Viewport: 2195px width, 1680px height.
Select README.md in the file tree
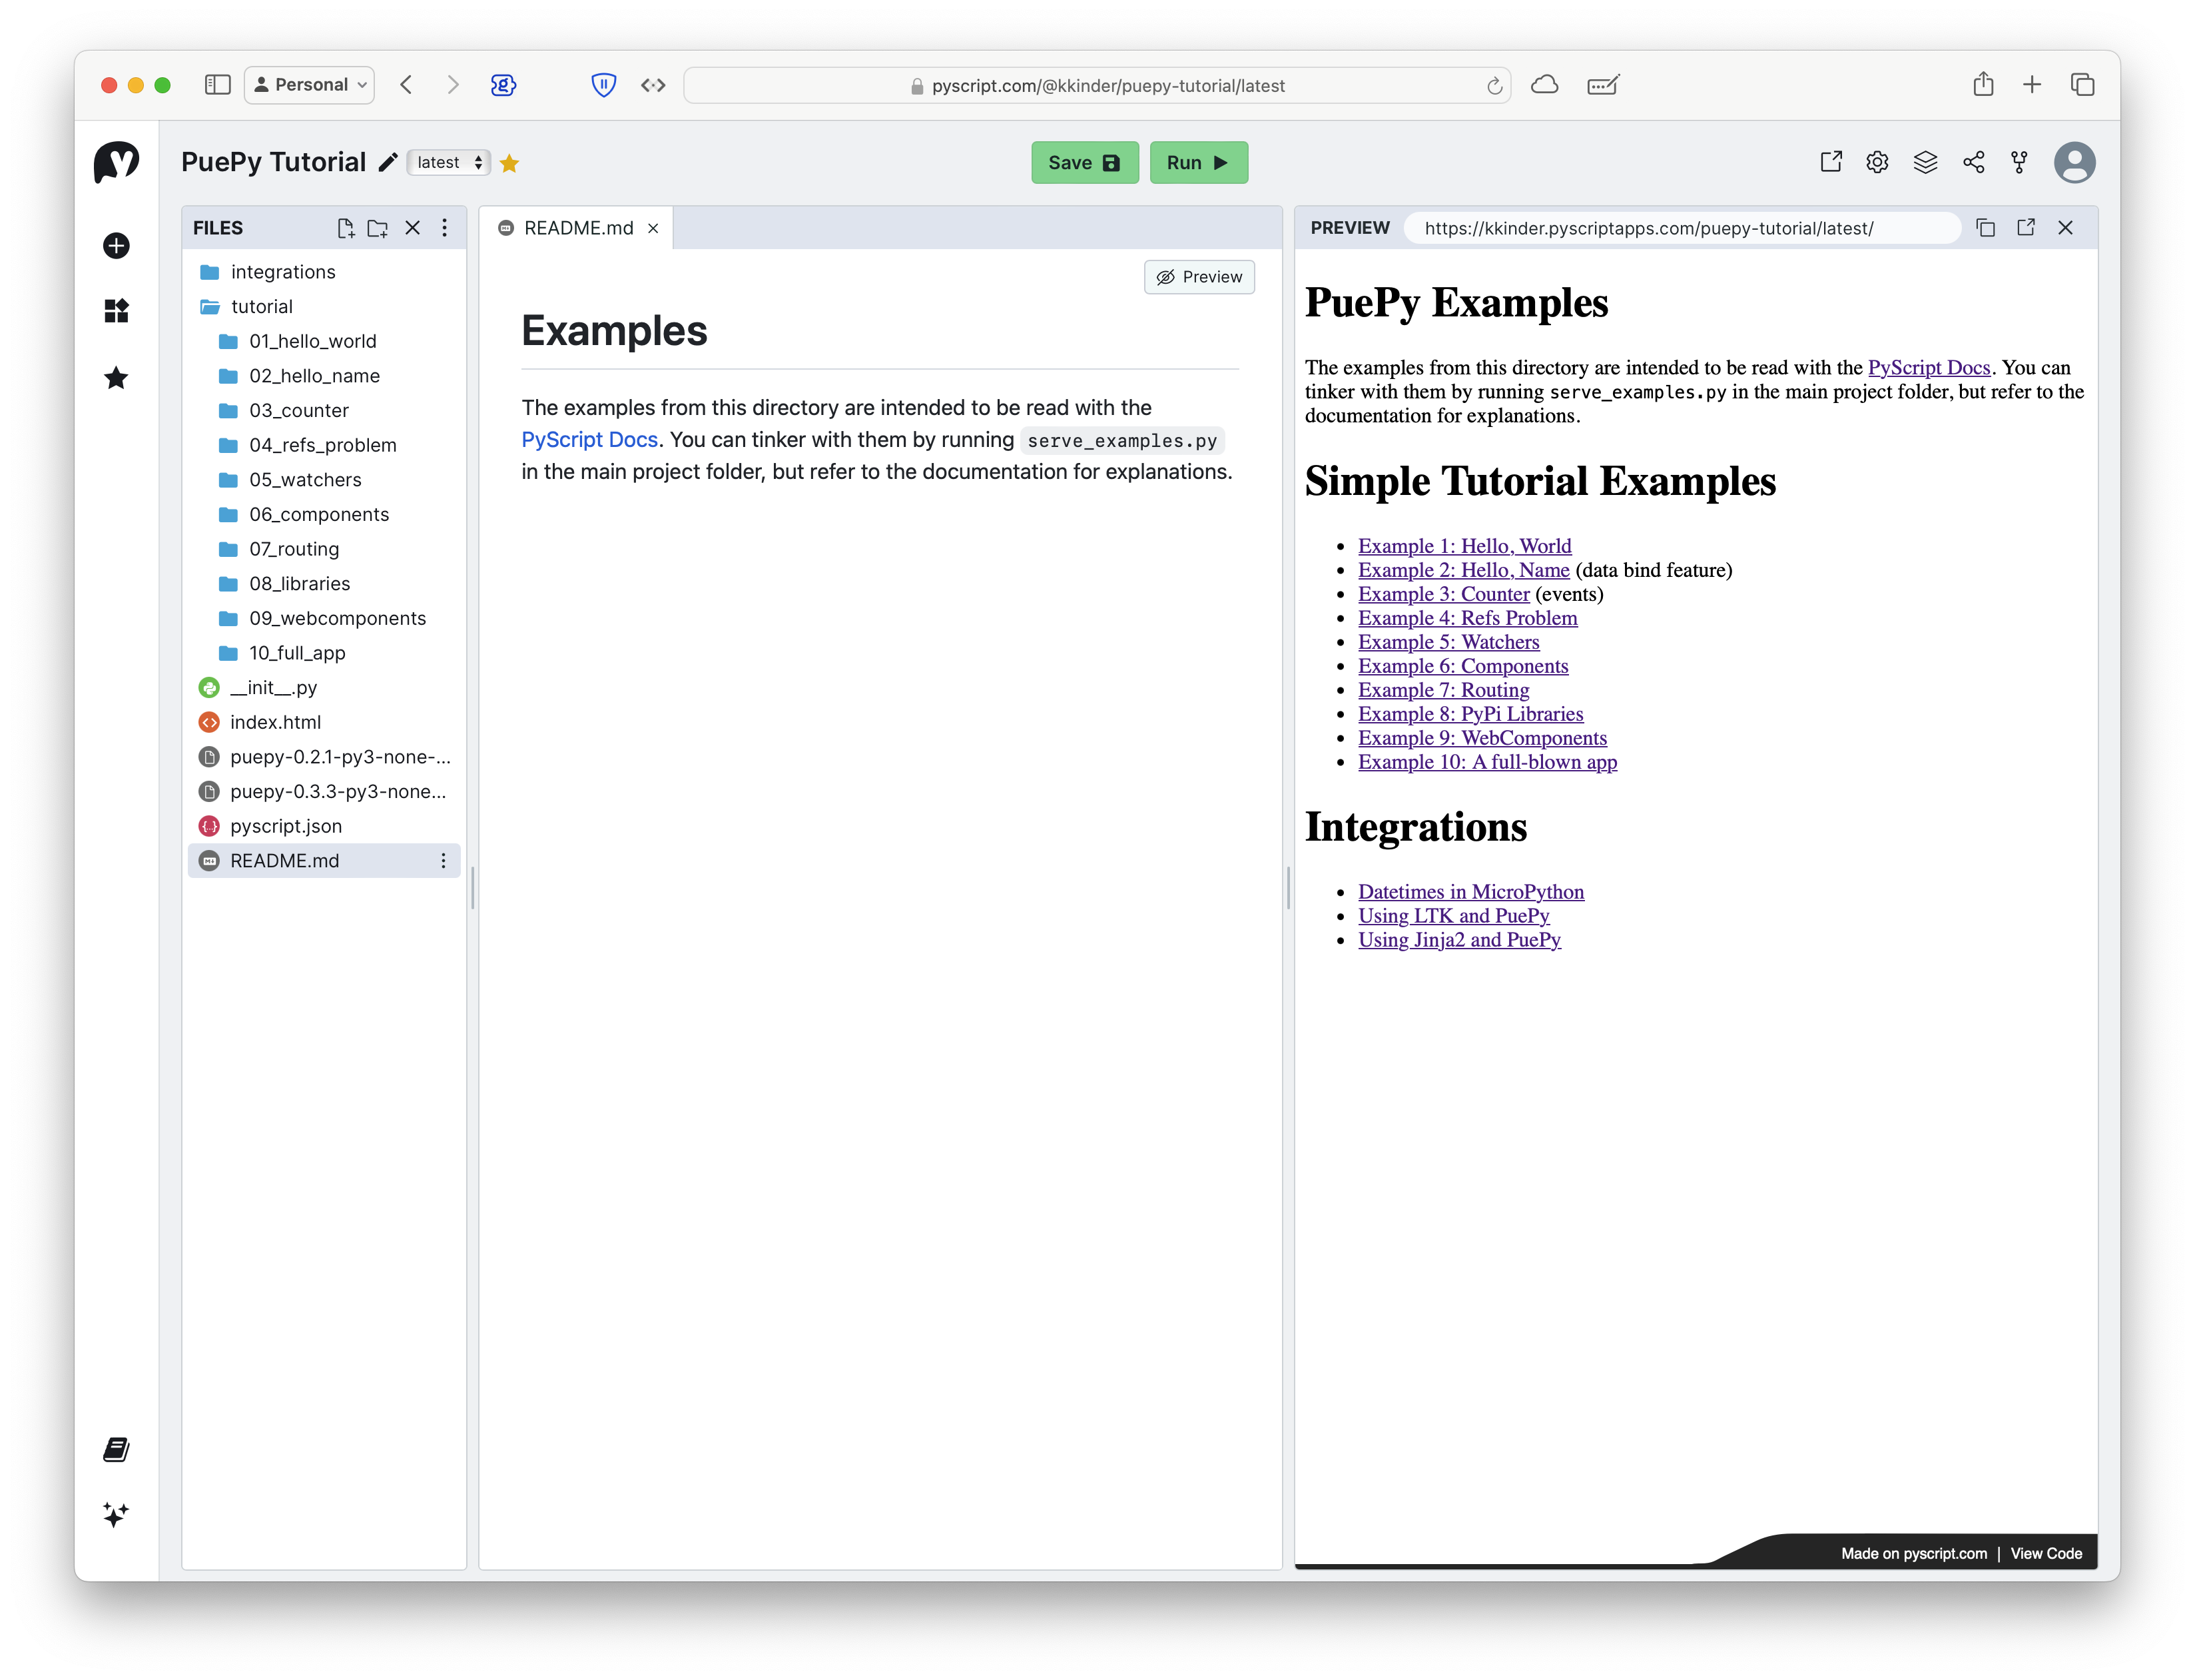pyautogui.click(x=324, y=861)
